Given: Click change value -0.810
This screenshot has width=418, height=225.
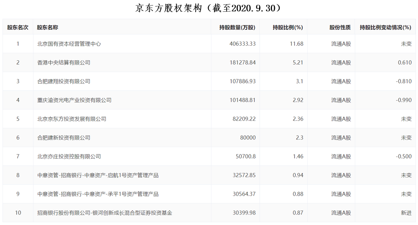Looking at the screenshot, I should (404, 81).
